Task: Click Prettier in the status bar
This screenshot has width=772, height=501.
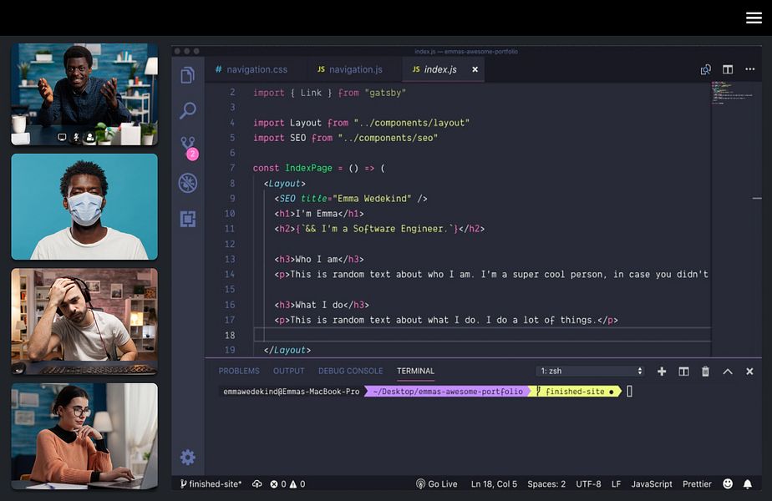Action: click(x=698, y=483)
